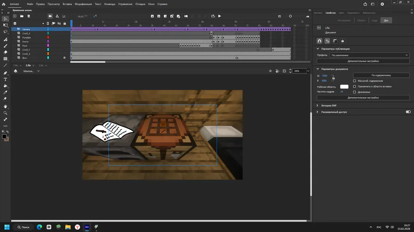Toggle hide all layers eye icon

click(x=59, y=23)
